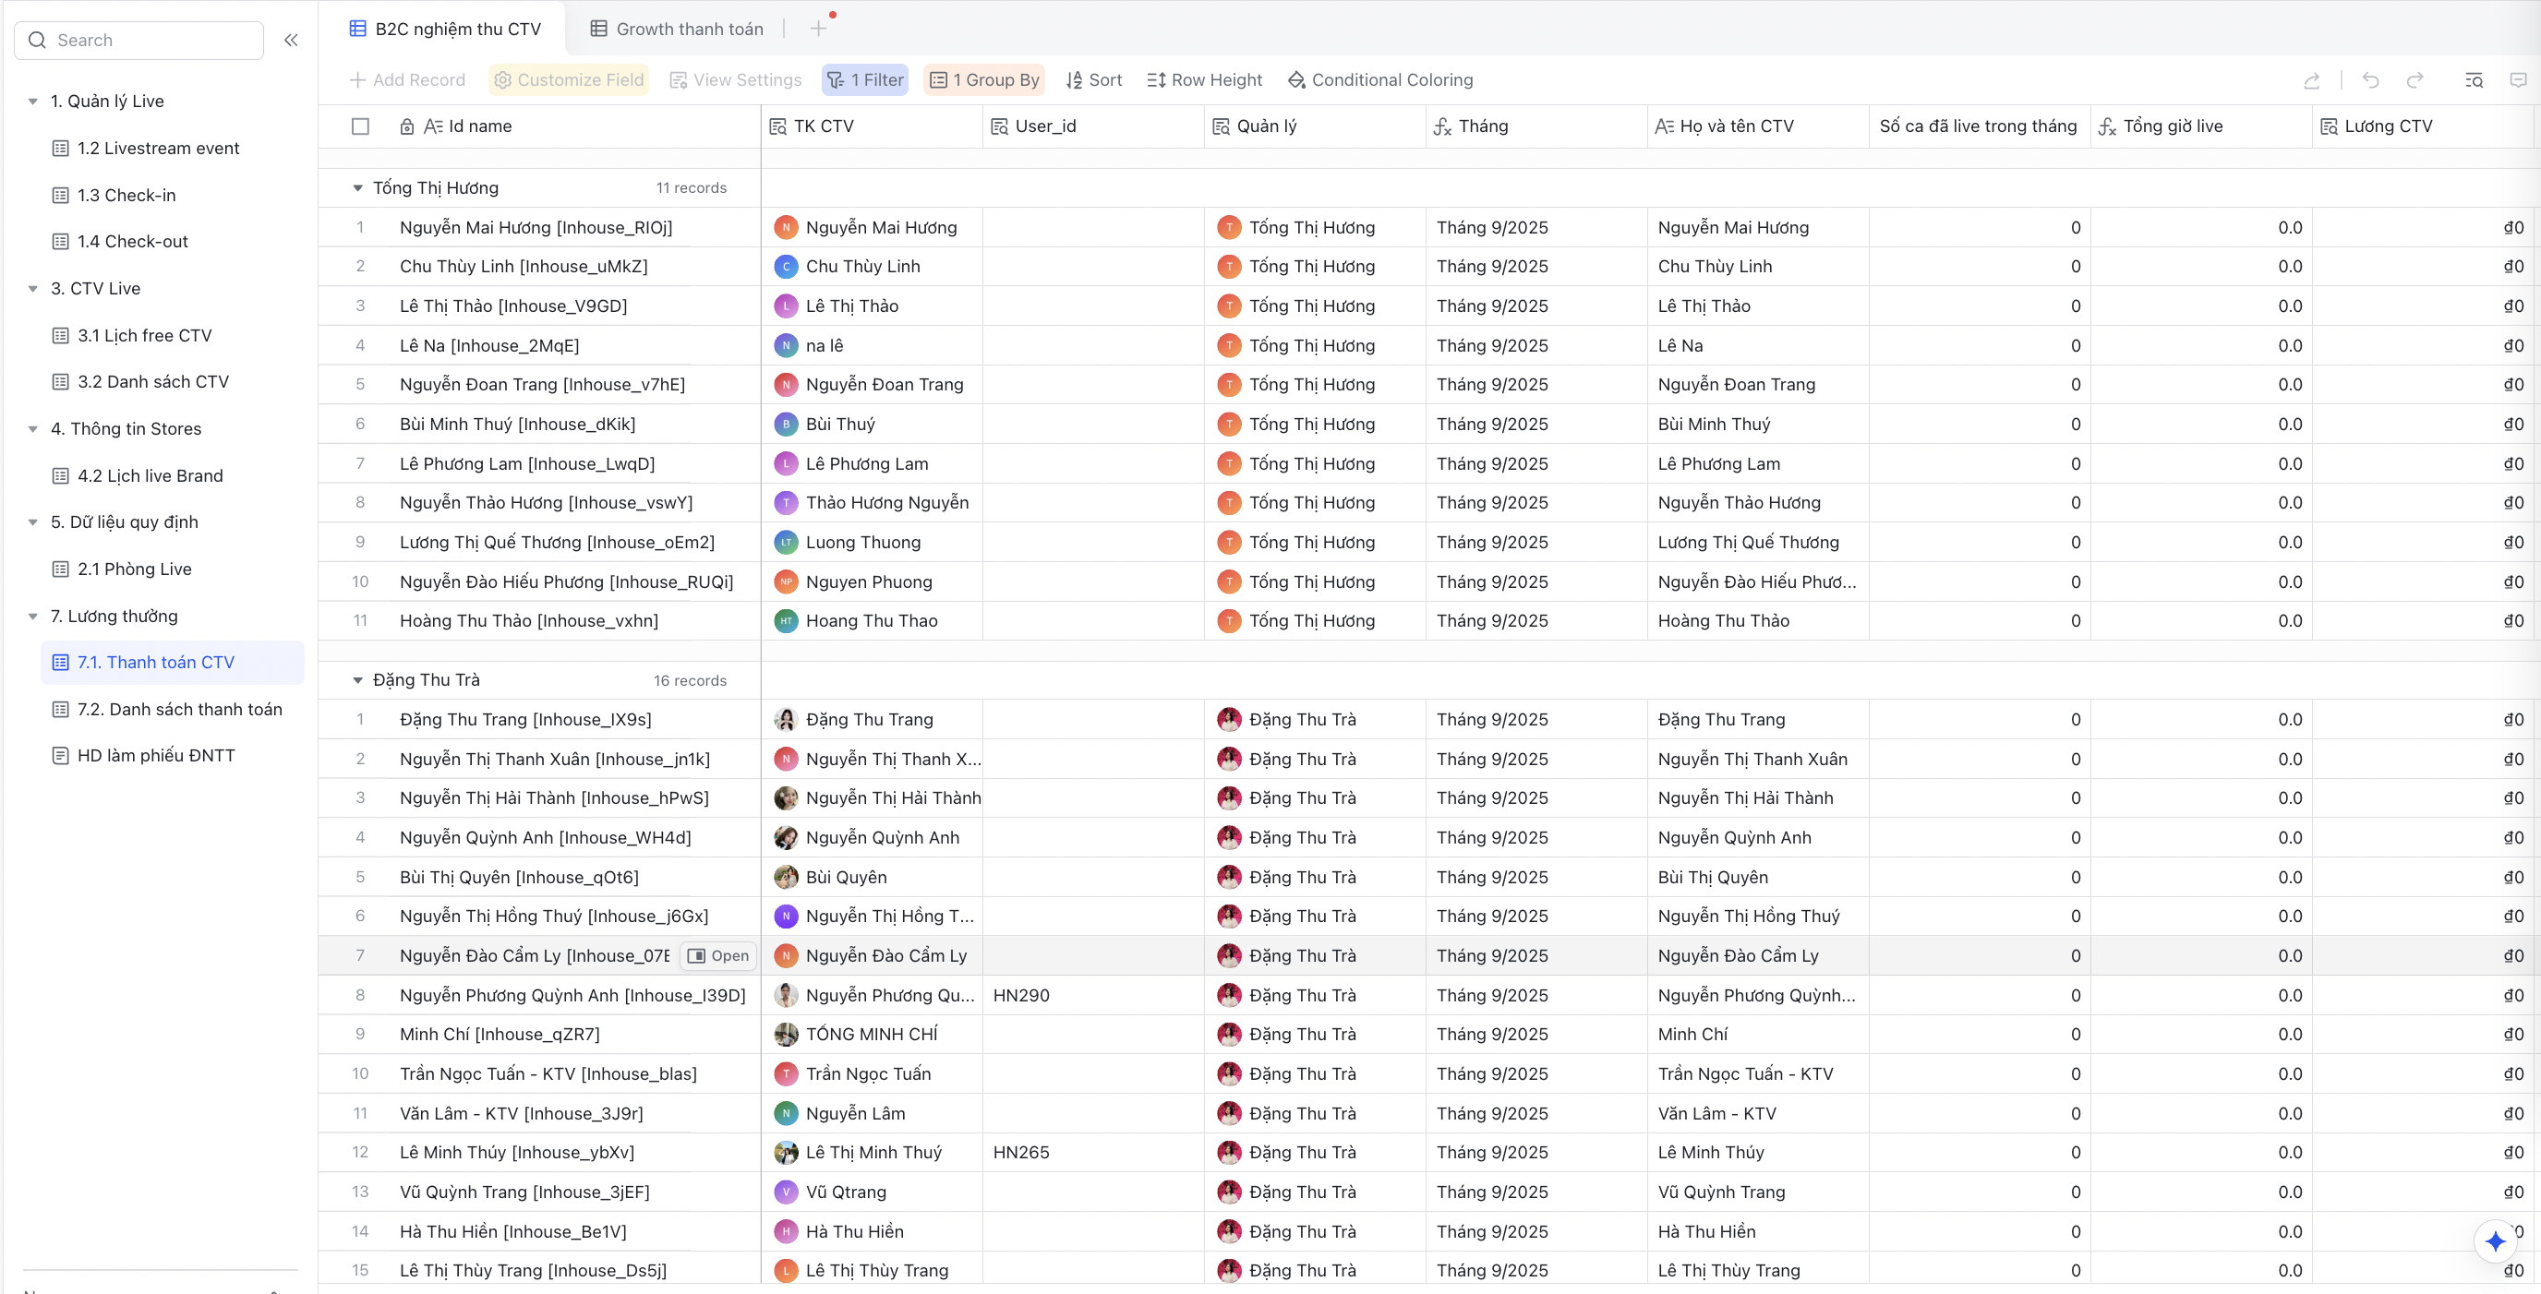The height and width of the screenshot is (1294, 2541).
Task: Collapse the Tống Thị Hương group
Action: [x=357, y=187]
